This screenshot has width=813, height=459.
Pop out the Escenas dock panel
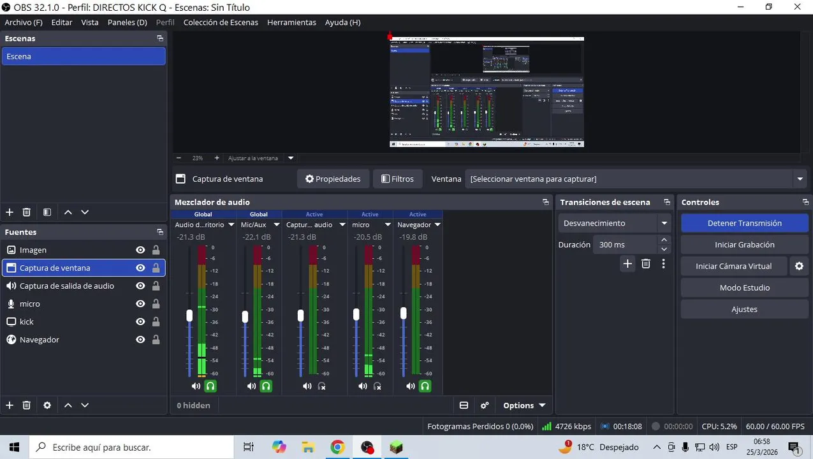pyautogui.click(x=160, y=38)
